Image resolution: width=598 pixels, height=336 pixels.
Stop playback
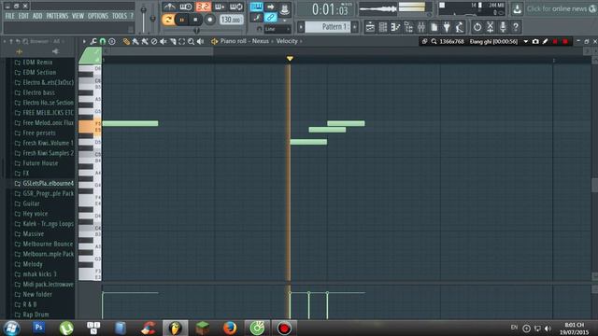click(x=195, y=20)
